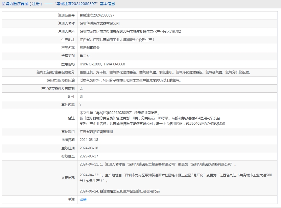Screen dimensions: 281x208
Task: Click the bullet icon beside 注
Action: click(x=70, y=200)
